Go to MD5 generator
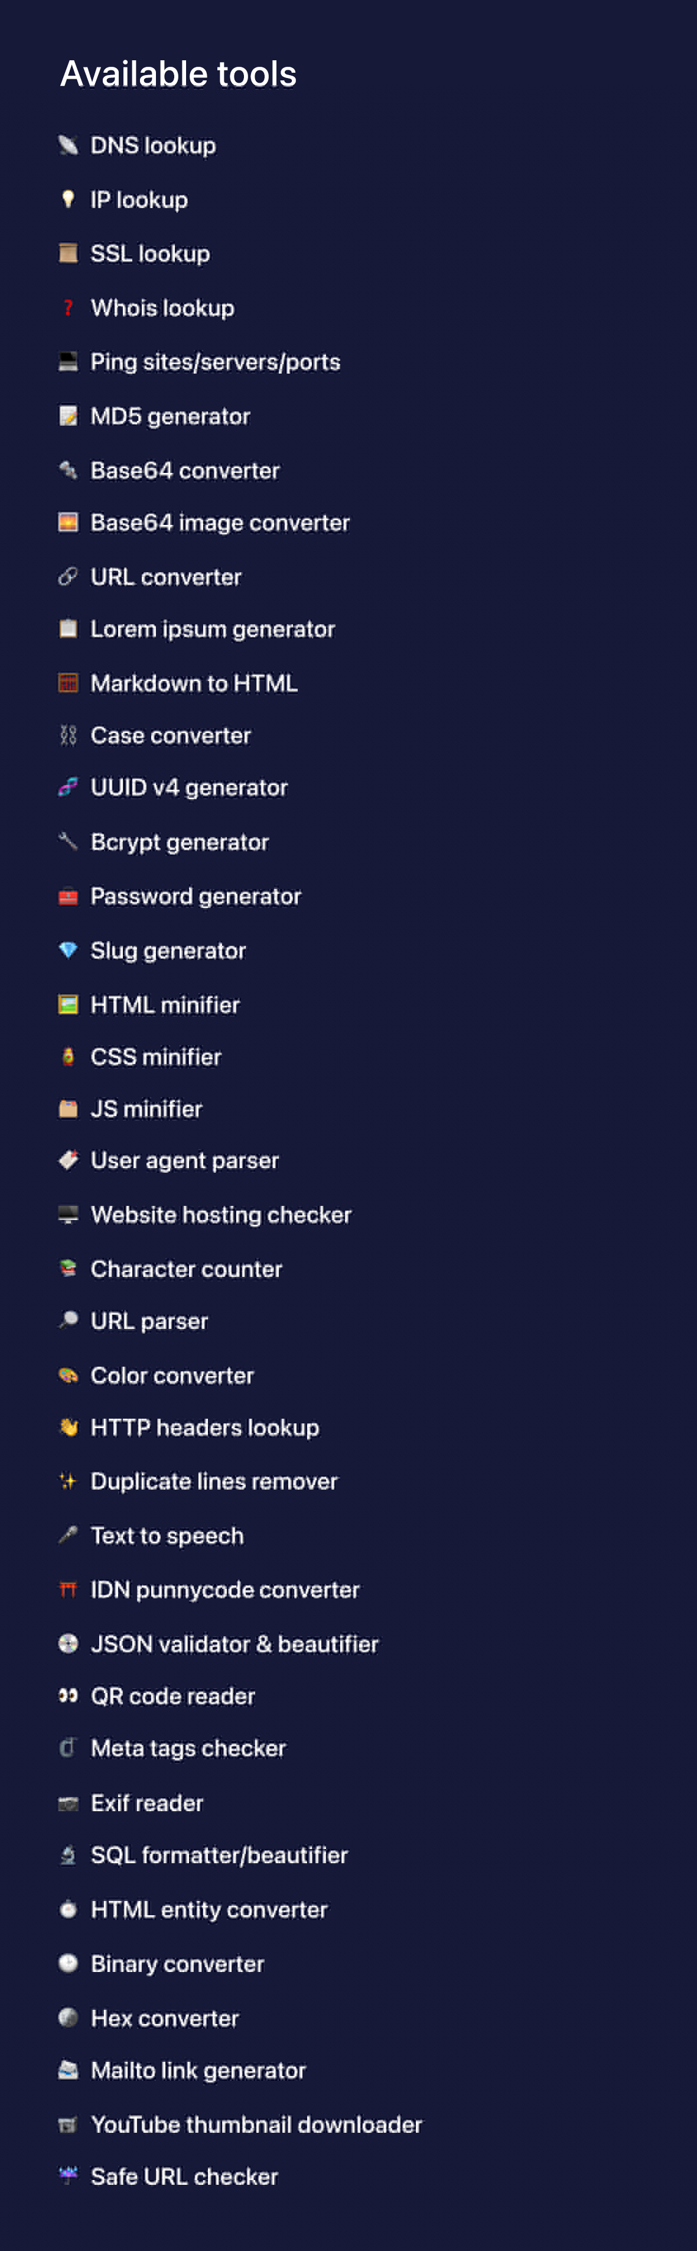The height and width of the screenshot is (2251, 697). [170, 416]
